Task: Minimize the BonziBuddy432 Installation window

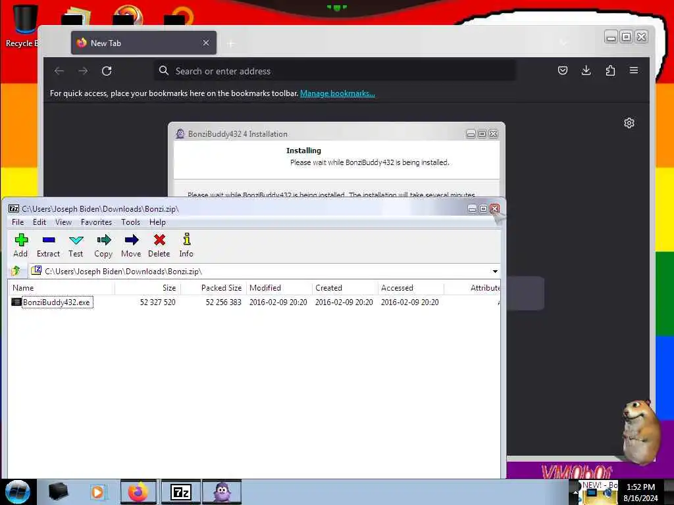Action: pos(471,134)
